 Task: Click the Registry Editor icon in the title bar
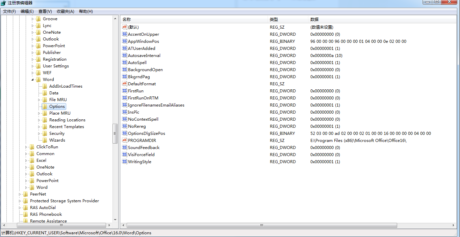click(3, 3)
